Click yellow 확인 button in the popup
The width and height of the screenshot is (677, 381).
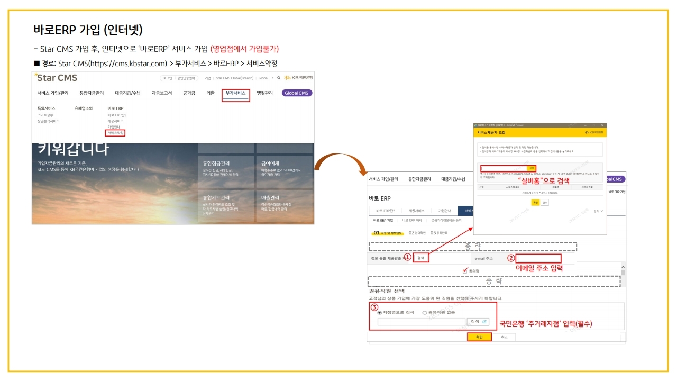coord(535,202)
